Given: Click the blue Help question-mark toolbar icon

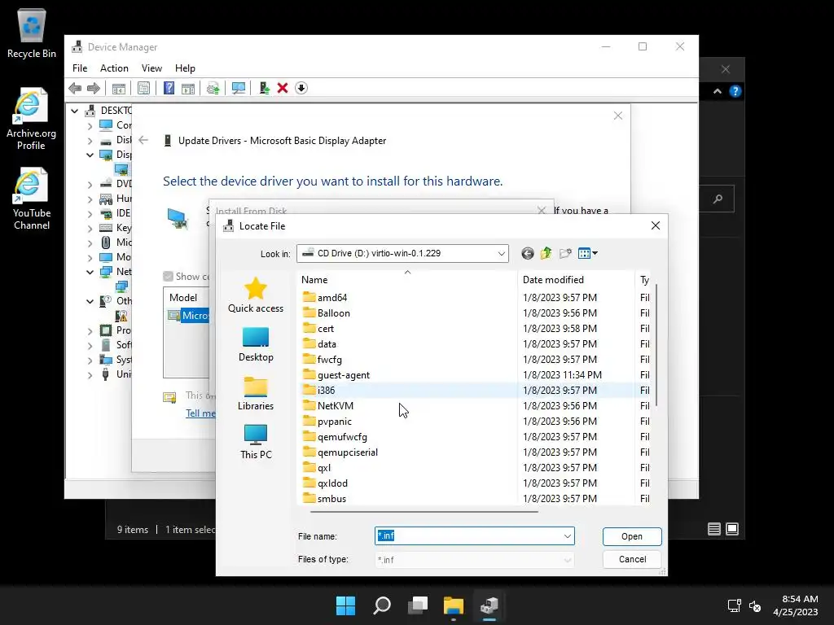Looking at the screenshot, I should point(169,88).
